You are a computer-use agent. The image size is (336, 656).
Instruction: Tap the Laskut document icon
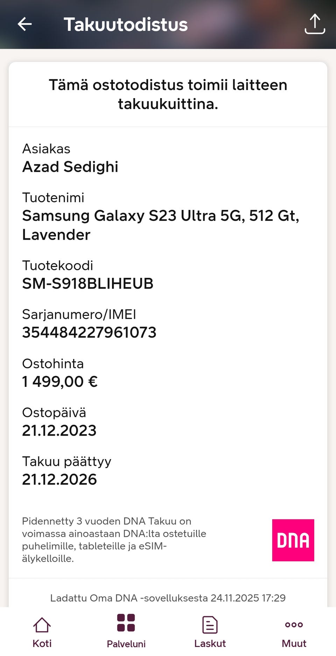[210, 625]
